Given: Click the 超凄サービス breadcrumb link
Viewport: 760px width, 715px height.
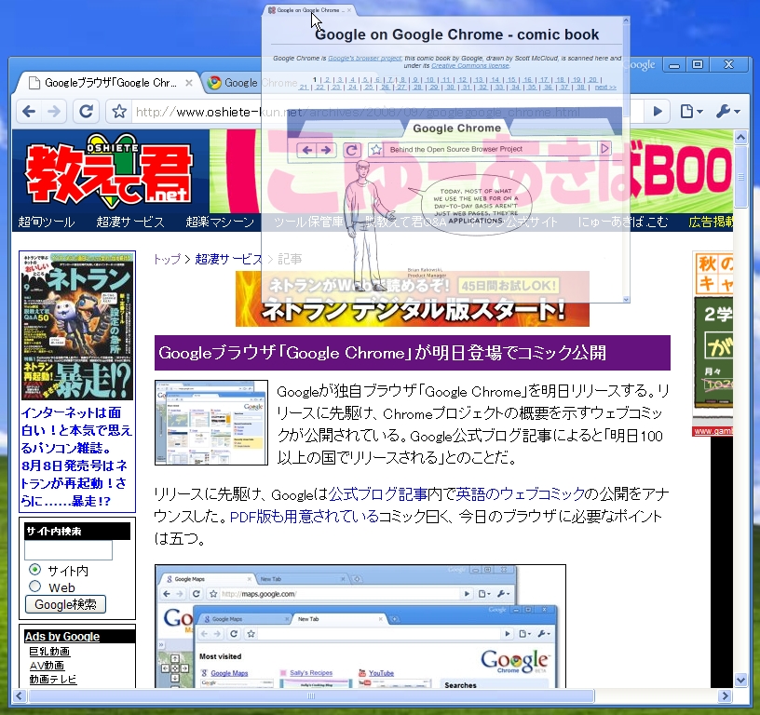Looking at the screenshot, I should (x=228, y=259).
